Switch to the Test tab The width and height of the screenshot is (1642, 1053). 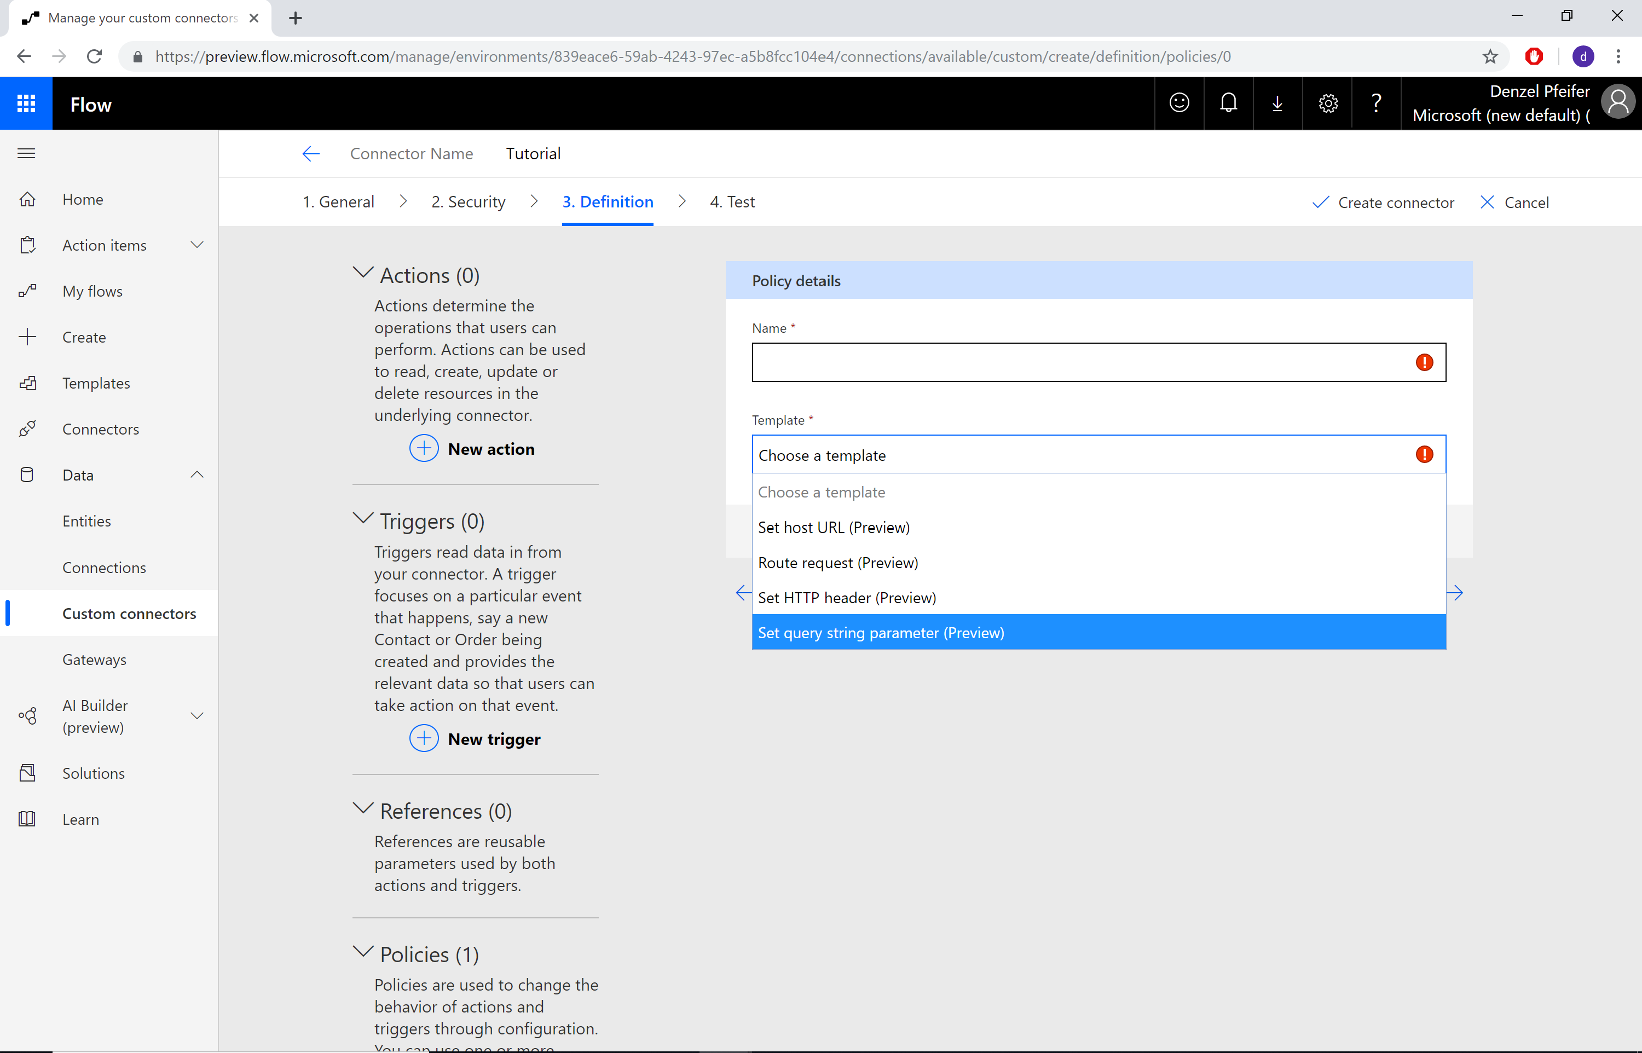pyautogui.click(x=731, y=201)
